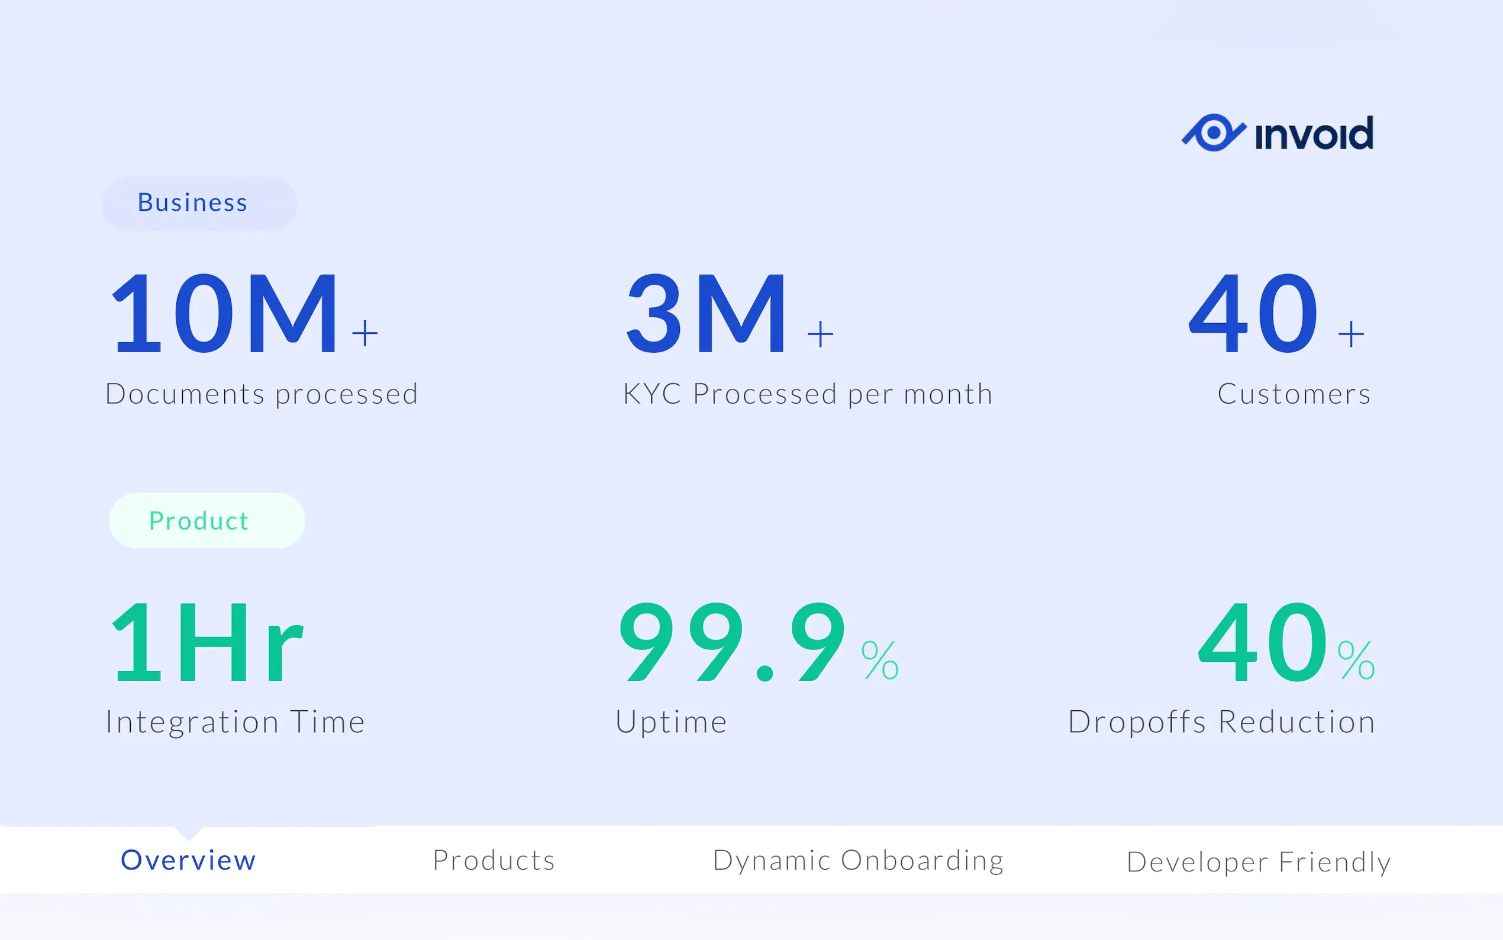Click the Documents processed label
The width and height of the screenshot is (1503, 940).
click(262, 394)
